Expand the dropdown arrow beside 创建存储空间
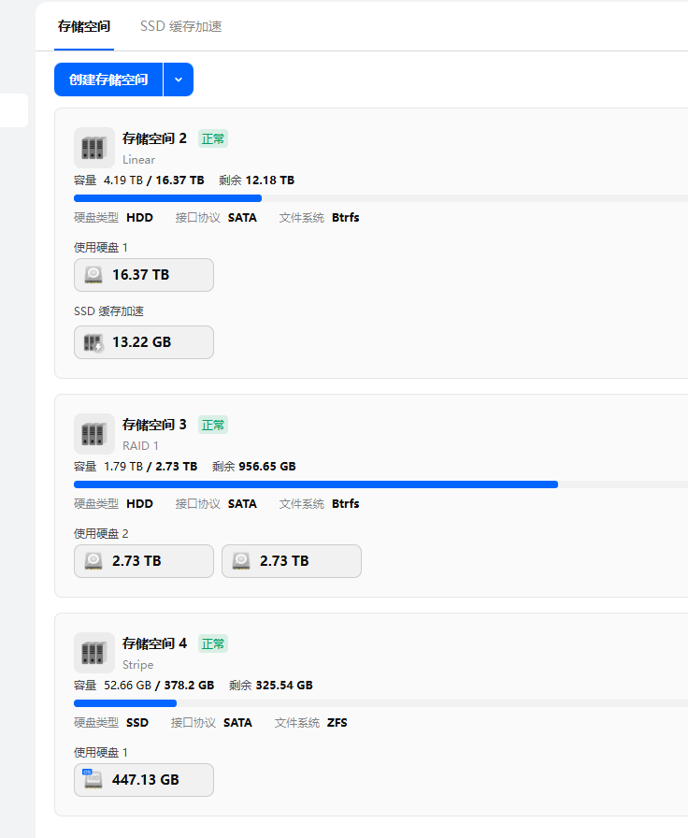Screen dimensions: 688x838 tap(179, 79)
